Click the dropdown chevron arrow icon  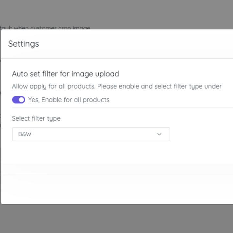[x=159, y=134]
